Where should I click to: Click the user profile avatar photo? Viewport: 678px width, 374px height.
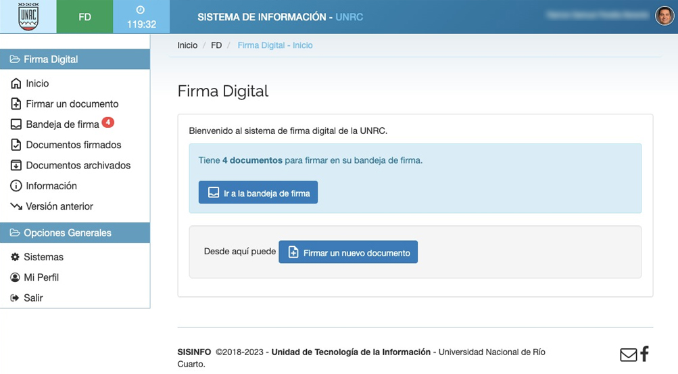(x=664, y=16)
